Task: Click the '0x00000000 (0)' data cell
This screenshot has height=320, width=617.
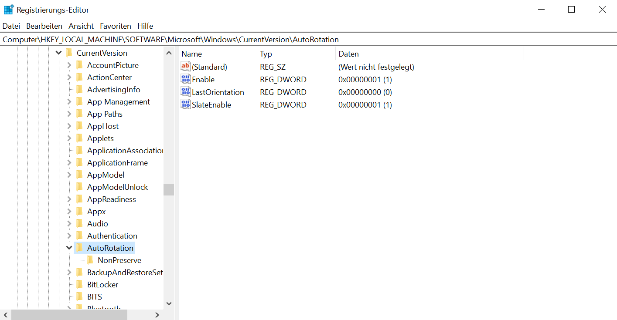Action: 365,92
